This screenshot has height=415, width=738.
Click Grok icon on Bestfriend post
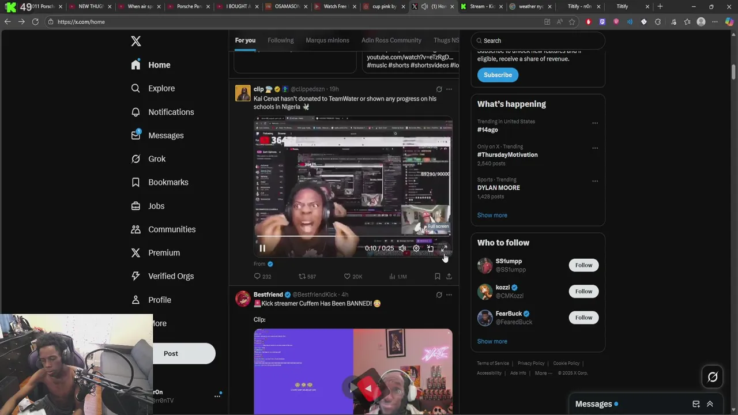click(x=439, y=295)
